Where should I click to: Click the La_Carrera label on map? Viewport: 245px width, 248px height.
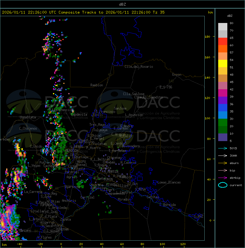pyautogui.click(x=33, y=192)
